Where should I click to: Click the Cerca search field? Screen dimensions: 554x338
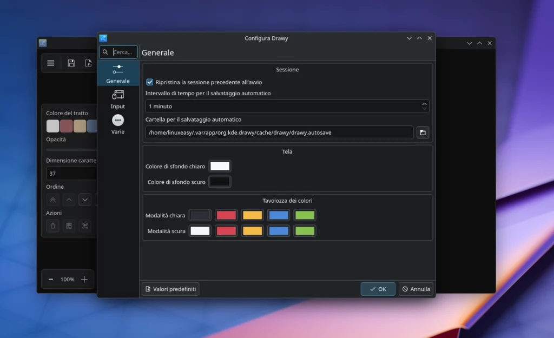pos(118,52)
